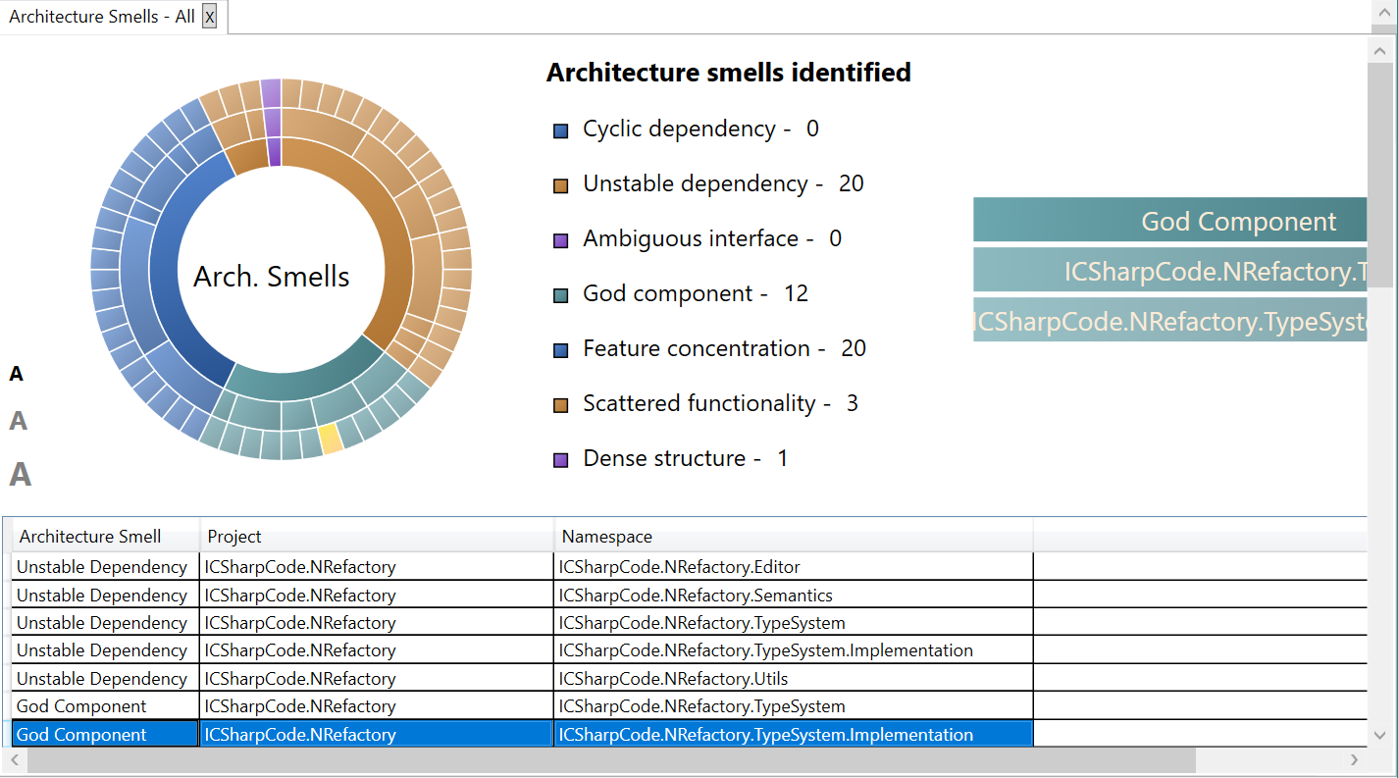This screenshot has width=1398, height=778.
Task: Click the God Component breadcrumb bar
Action: pos(1169,220)
